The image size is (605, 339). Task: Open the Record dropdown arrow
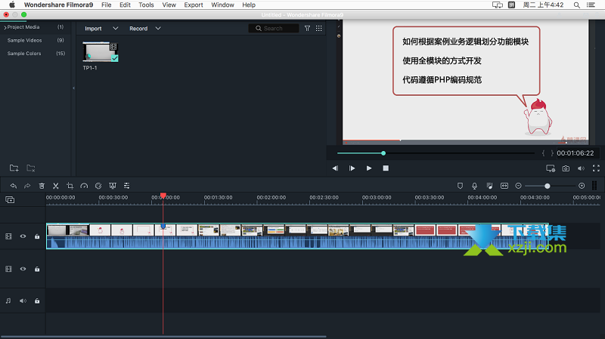click(x=158, y=29)
